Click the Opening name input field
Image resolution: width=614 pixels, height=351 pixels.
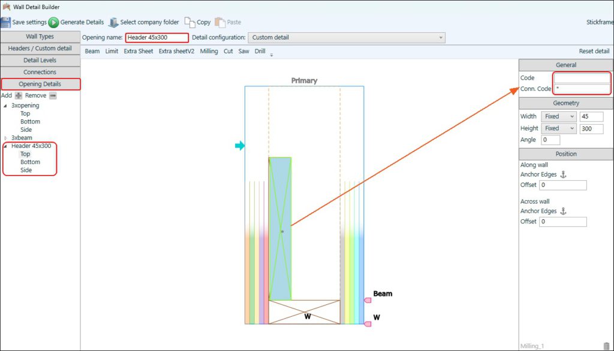[157, 38]
